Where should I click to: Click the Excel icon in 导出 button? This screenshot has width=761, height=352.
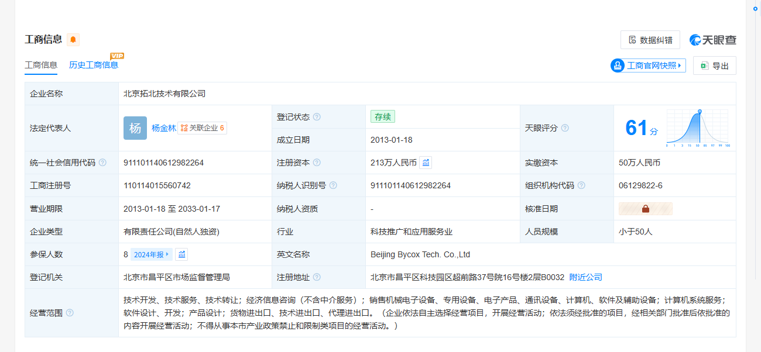point(705,65)
